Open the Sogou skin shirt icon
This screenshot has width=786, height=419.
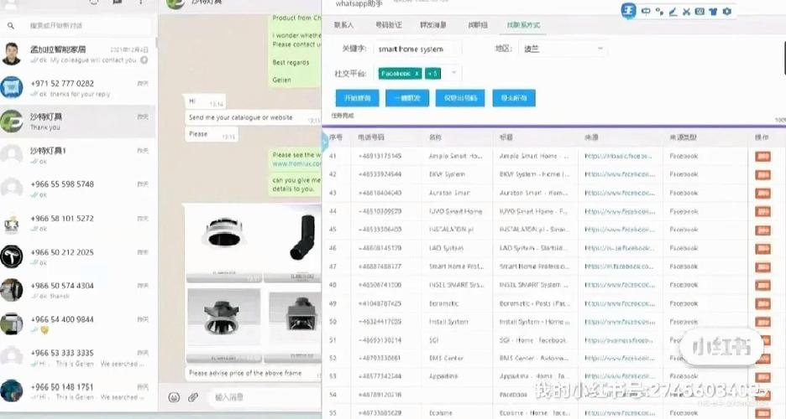point(713,12)
